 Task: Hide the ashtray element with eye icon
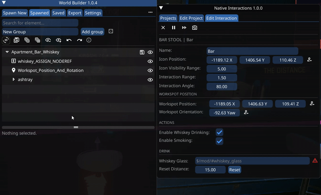tap(150, 80)
